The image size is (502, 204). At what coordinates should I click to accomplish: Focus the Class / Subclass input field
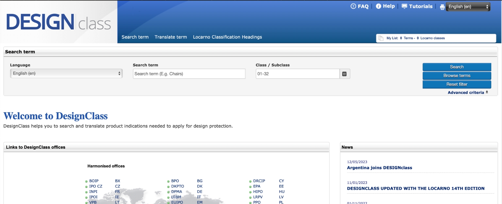[x=298, y=74]
